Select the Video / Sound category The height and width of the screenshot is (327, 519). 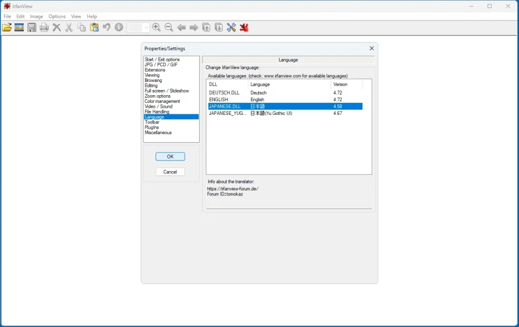(159, 106)
